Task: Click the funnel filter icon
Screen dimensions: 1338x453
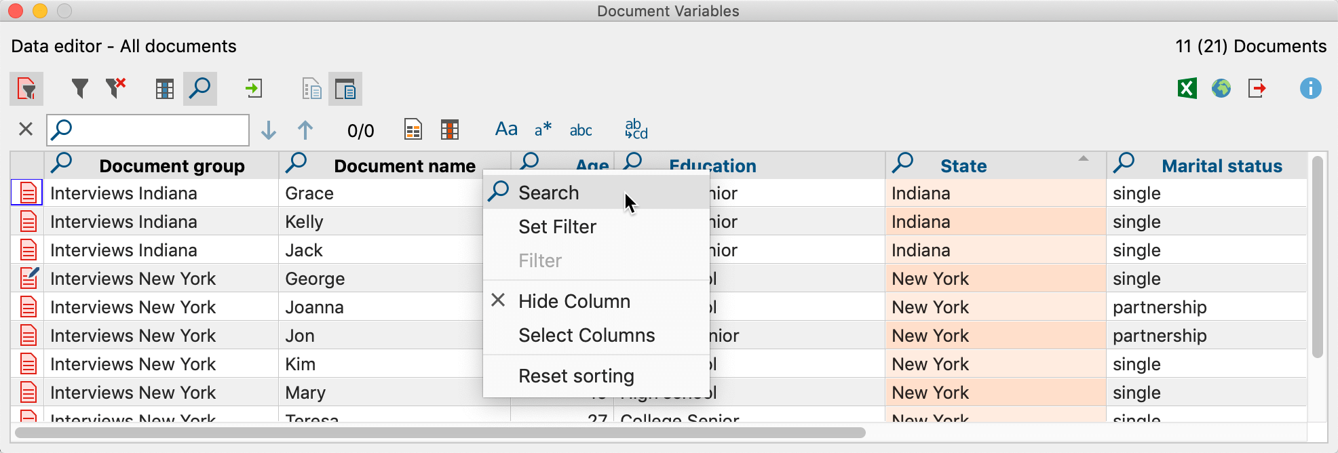Action: pos(80,89)
